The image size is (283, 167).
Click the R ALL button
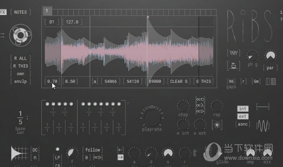20,58
